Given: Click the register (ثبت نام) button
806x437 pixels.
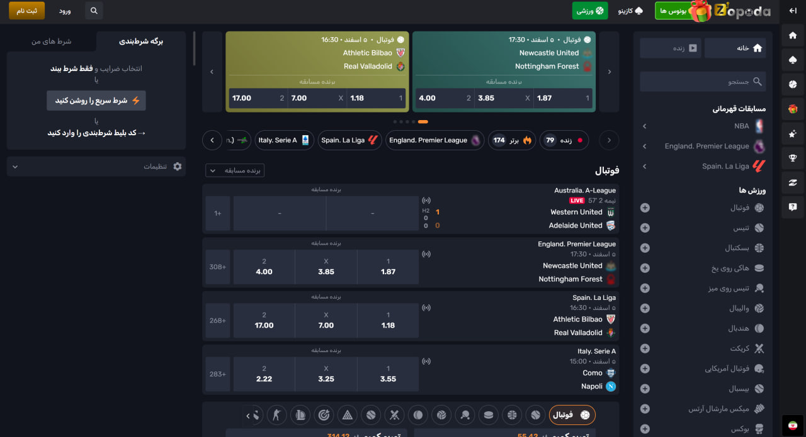Looking at the screenshot, I should 26,11.
